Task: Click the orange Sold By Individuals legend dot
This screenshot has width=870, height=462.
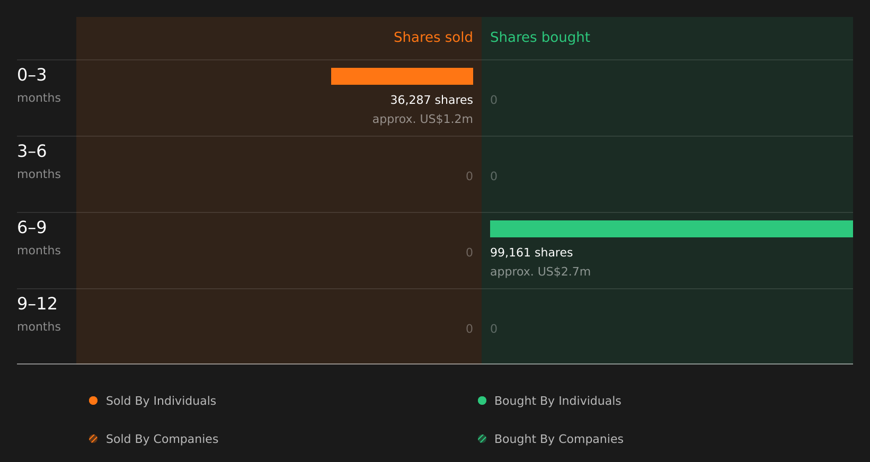Action: click(93, 401)
